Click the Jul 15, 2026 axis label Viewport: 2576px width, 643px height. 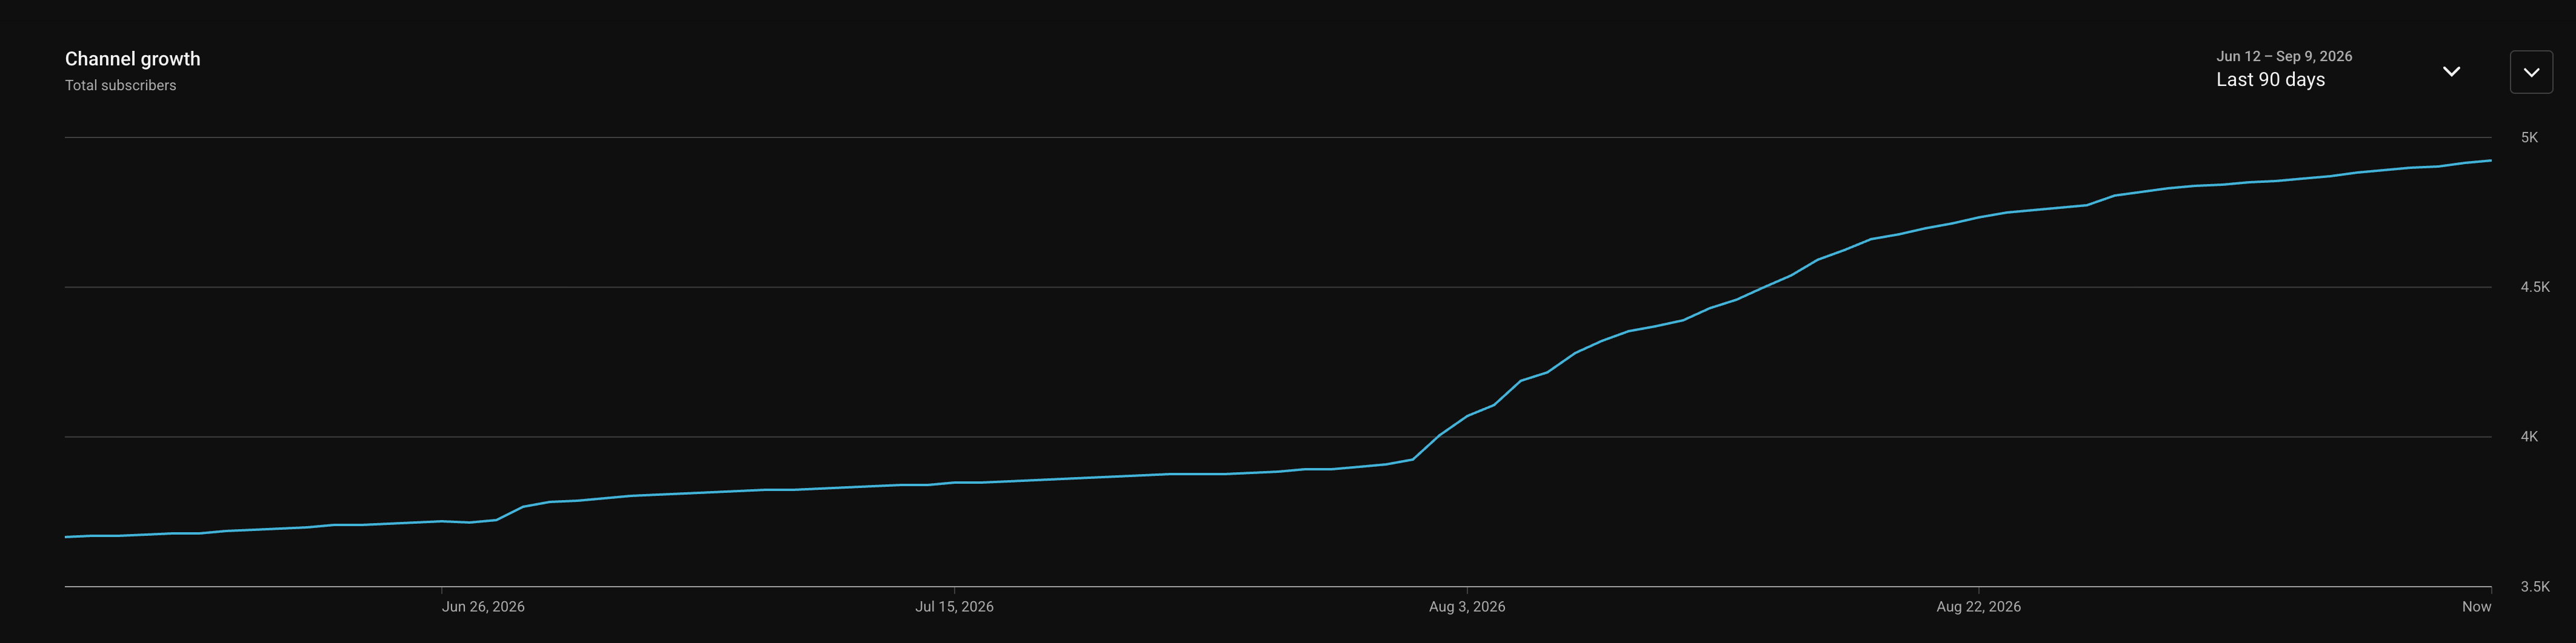(954, 606)
